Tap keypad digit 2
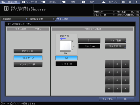 coord(117,64)
